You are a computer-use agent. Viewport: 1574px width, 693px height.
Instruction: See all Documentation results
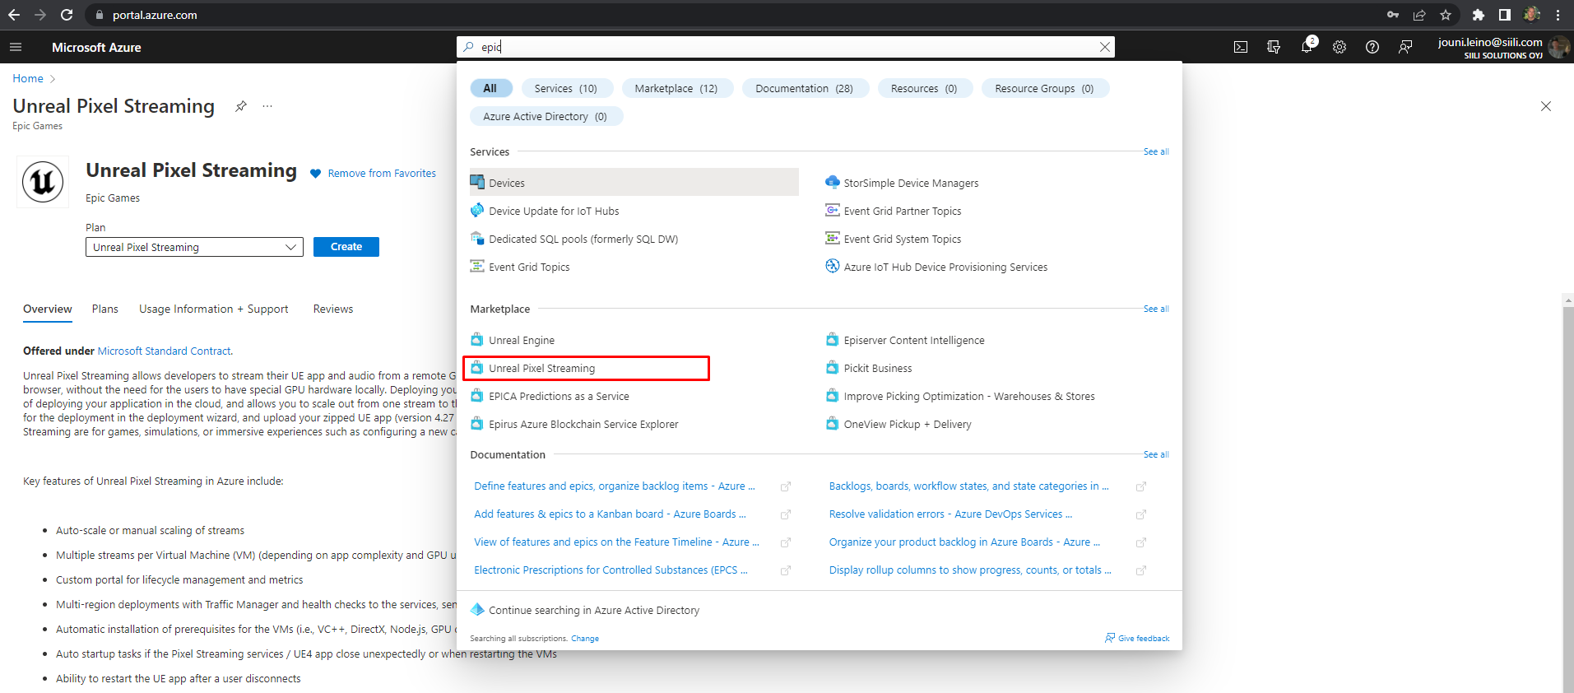[1156, 454]
